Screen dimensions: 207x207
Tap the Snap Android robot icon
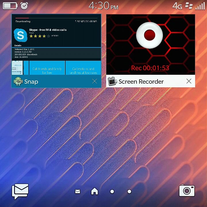coord(18,81)
